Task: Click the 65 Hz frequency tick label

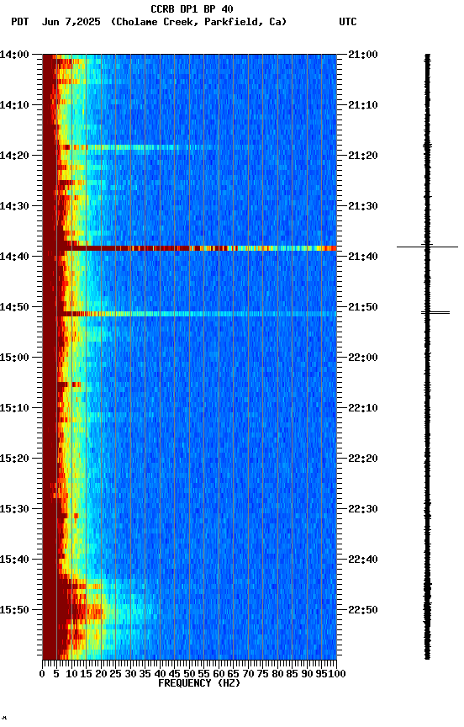Action: [234, 674]
